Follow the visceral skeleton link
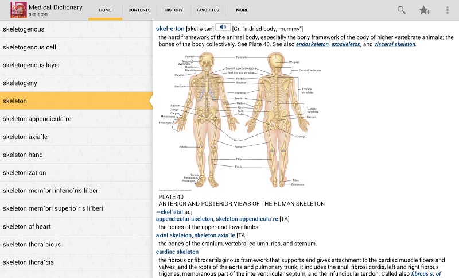The width and height of the screenshot is (459, 278). pos(395,44)
